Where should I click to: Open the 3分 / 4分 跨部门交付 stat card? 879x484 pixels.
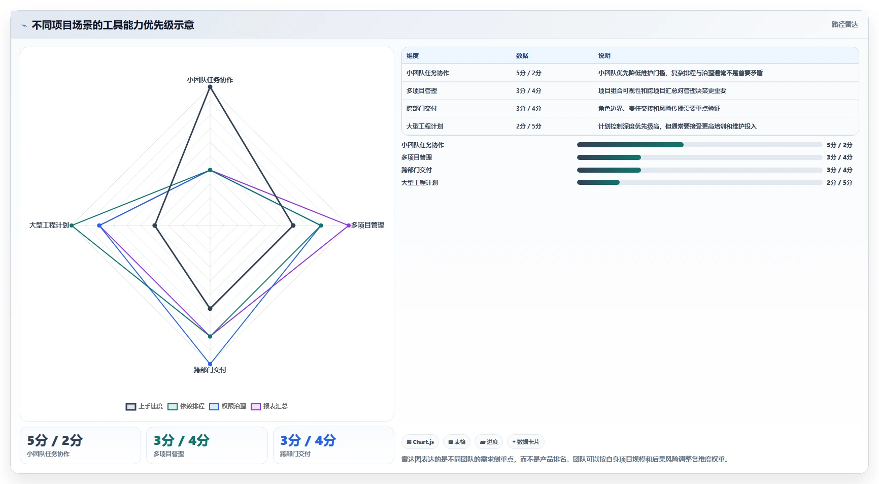tap(333, 445)
